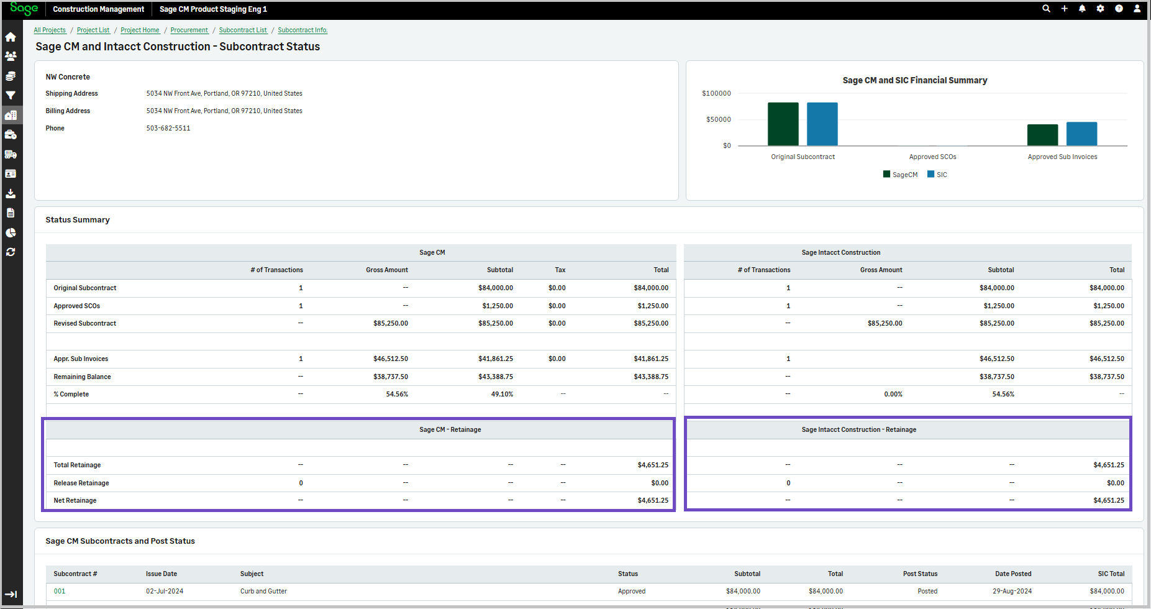The height and width of the screenshot is (609, 1151).
Task: Click the pie chart reports icon
Action: click(x=11, y=233)
